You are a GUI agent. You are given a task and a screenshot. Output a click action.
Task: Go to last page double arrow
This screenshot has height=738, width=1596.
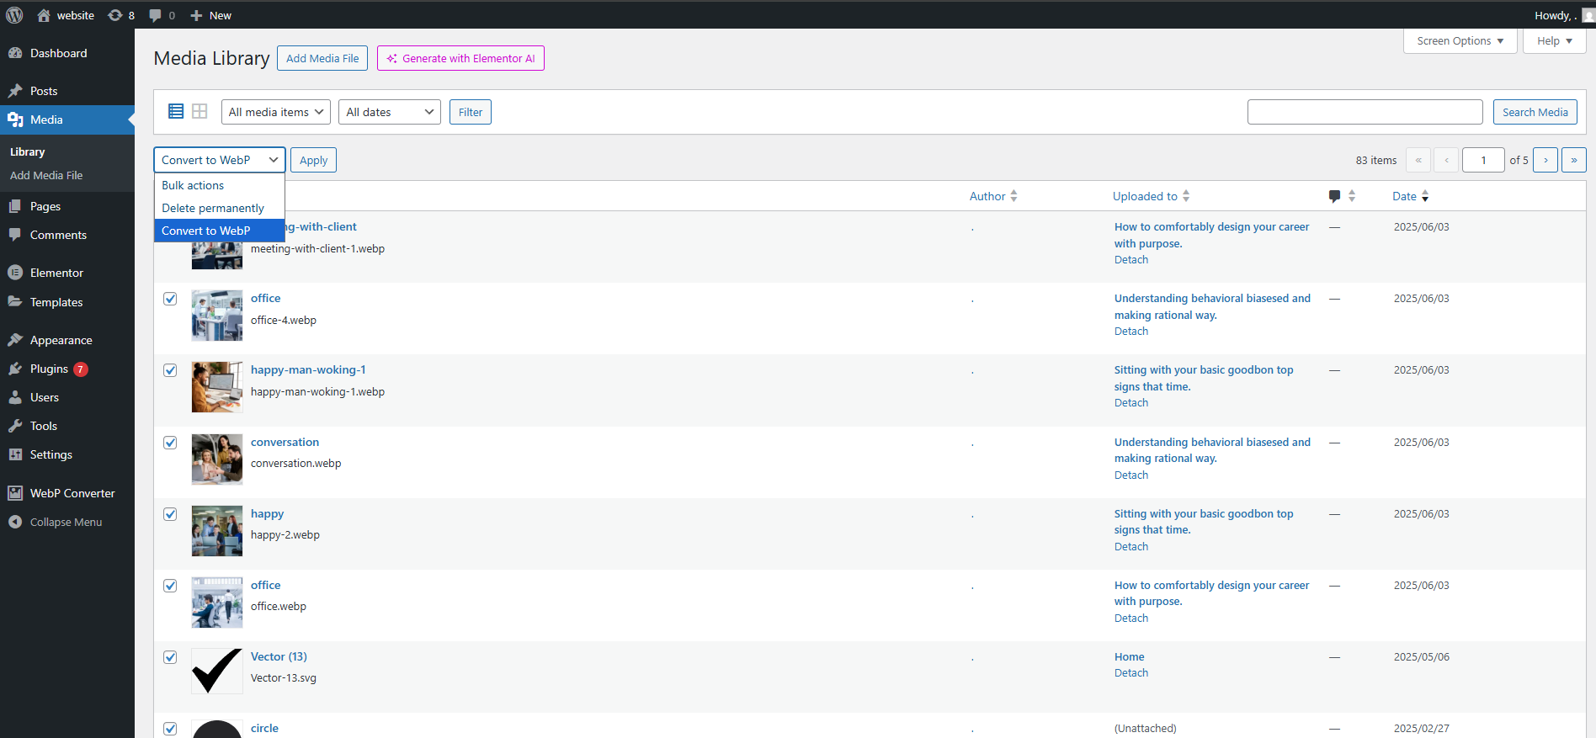[x=1574, y=160]
